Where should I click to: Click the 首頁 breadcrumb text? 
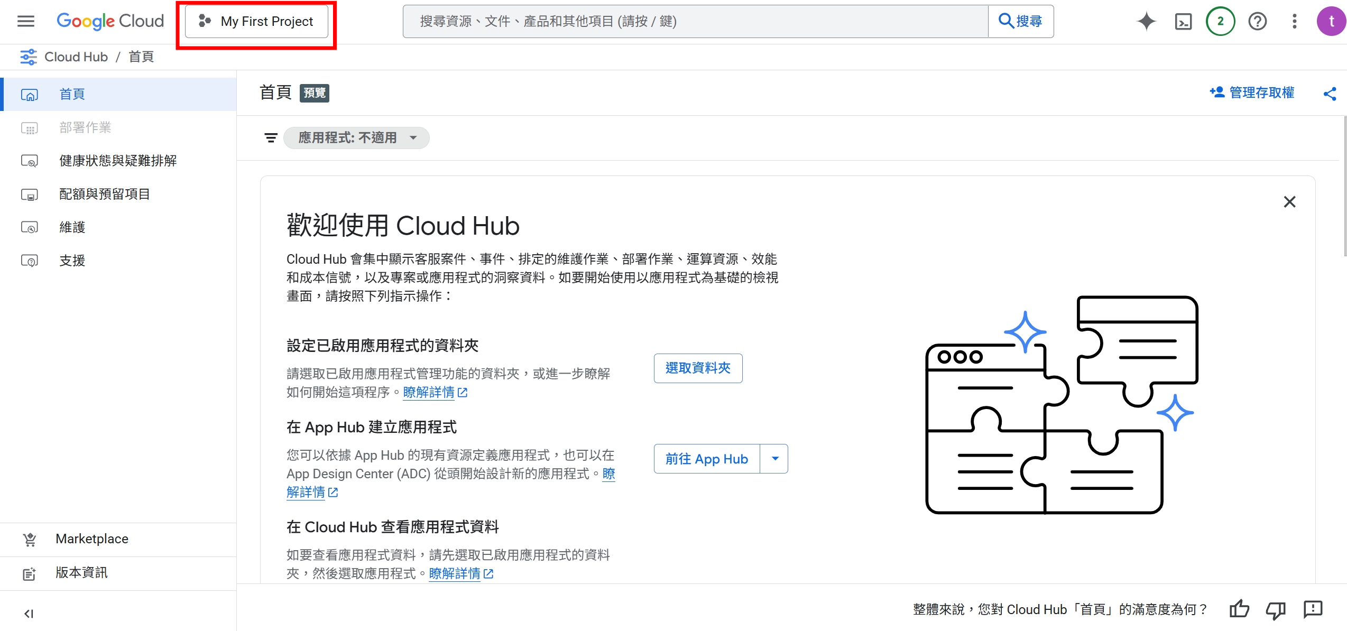click(x=141, y=57)
